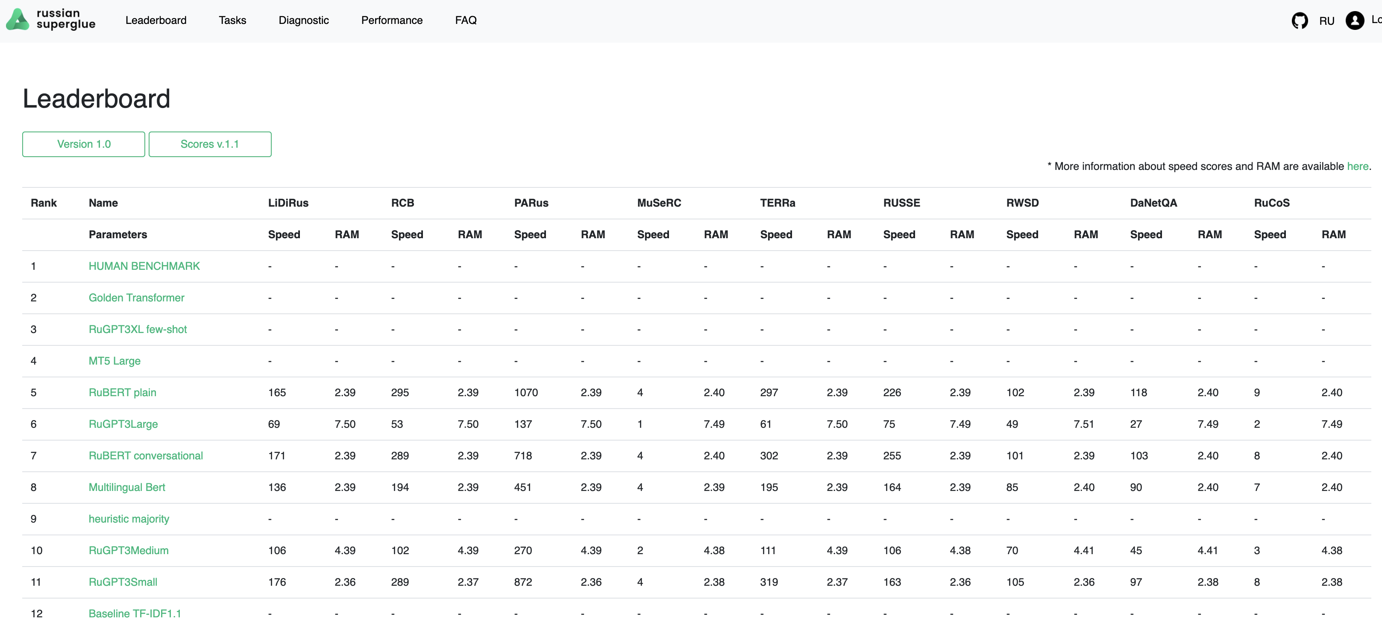Click RuBERT plain DaNetQA speed 118
The image size is (1382, 628).
click(1138, 393)
